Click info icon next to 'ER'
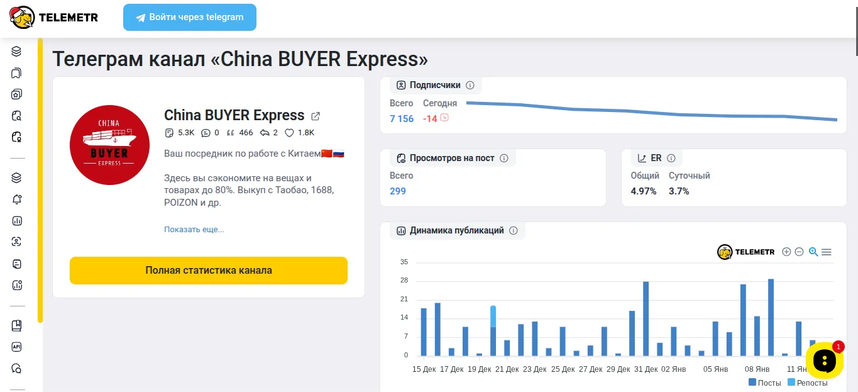Viewport: 858px width, 392px height. 671,158
